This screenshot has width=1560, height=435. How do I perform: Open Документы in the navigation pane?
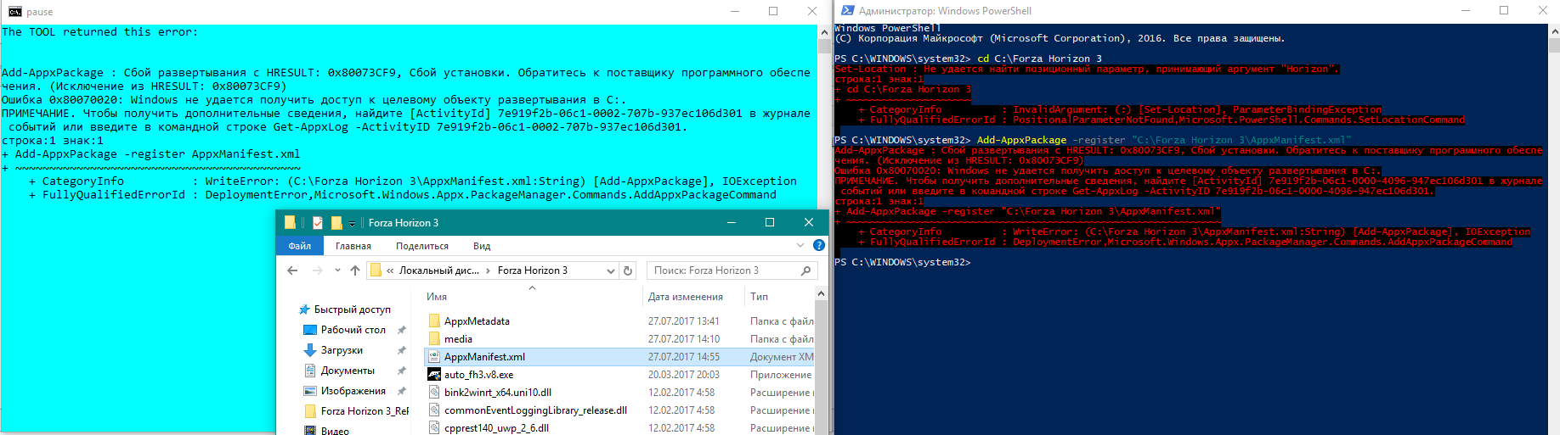348,371
